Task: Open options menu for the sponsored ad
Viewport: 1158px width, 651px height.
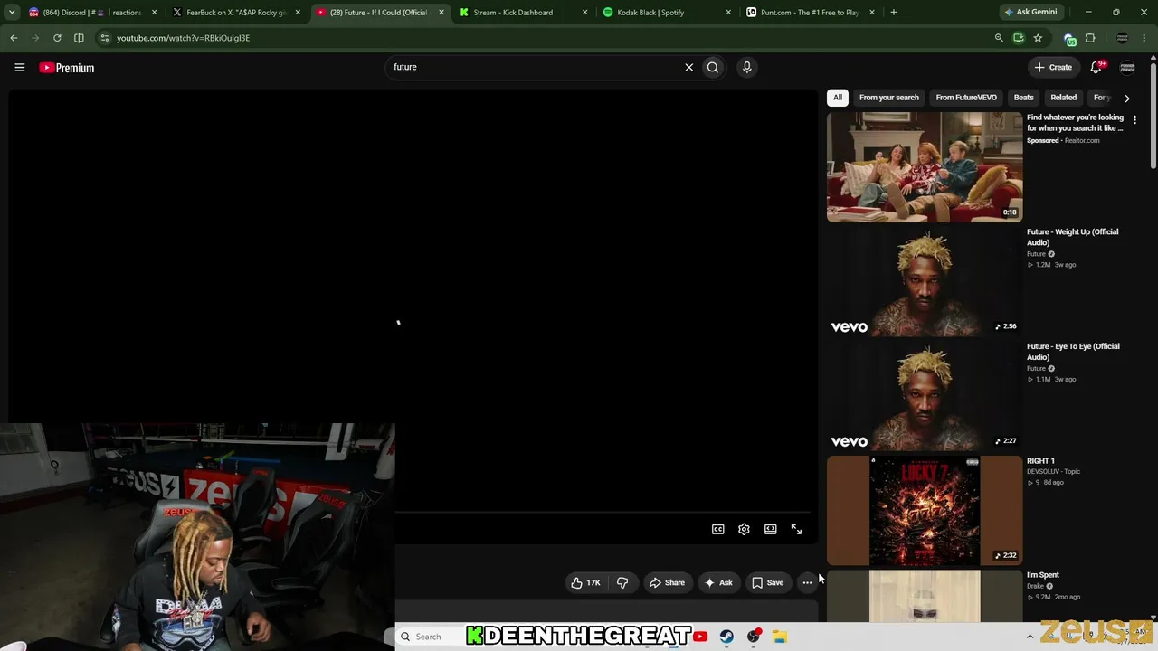Action: (x=1134, y=120)
